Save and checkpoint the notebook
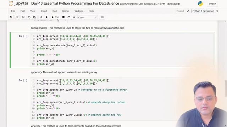 pos(11,17)
